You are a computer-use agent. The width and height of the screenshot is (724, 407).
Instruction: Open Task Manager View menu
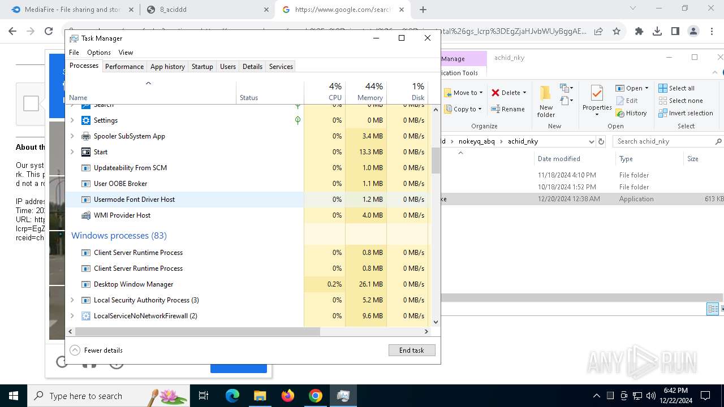tap(126, 53)
